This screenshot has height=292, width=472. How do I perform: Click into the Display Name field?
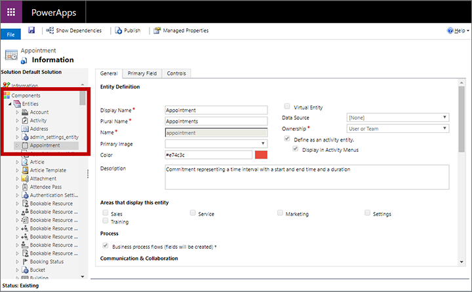tap(216, 110)
